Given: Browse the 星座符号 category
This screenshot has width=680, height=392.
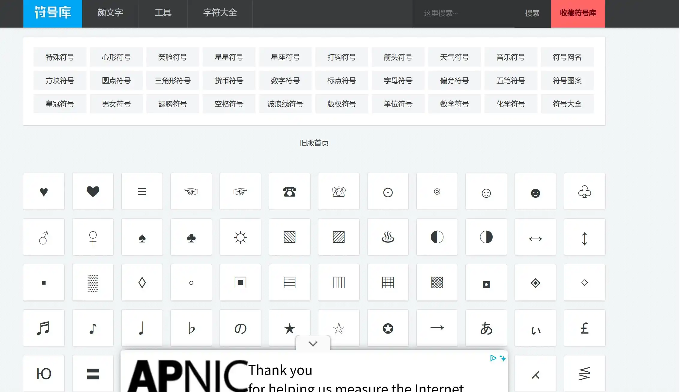Looking at the screenshot, I should (285, 57).
